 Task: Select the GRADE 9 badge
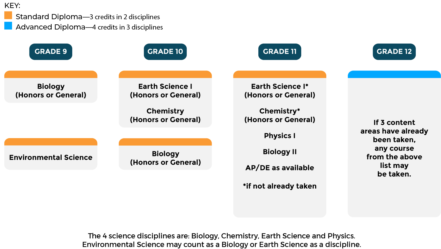coord(51,52)
